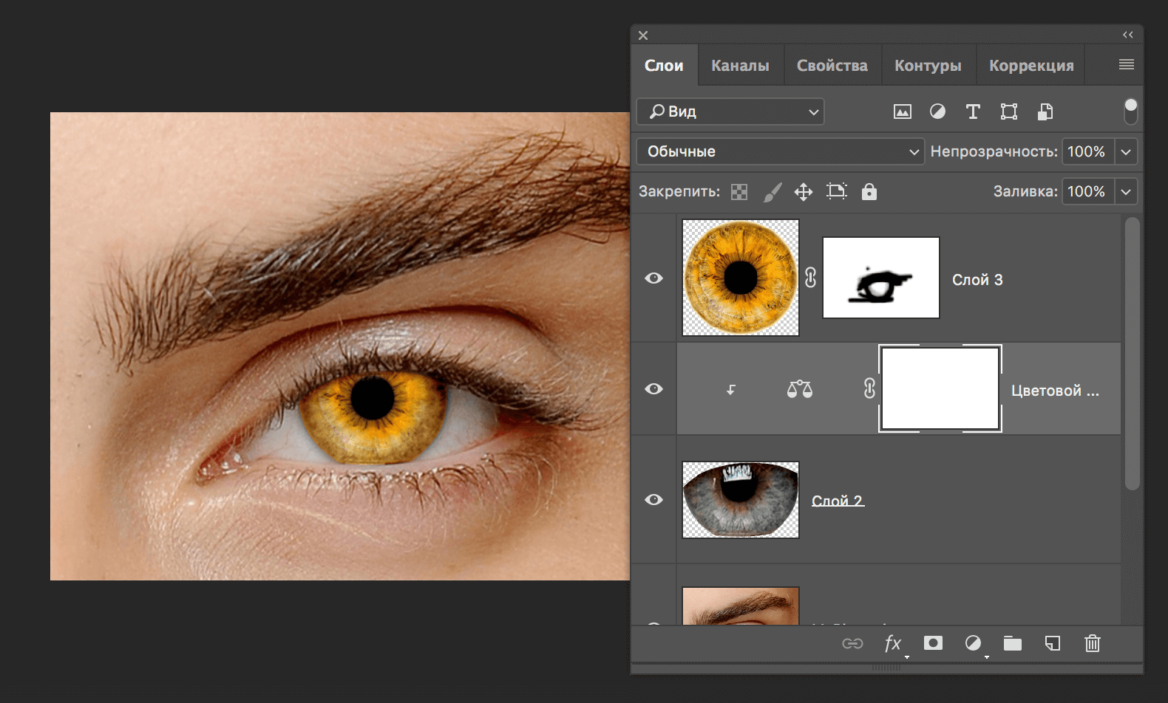Expand the Непрозрачность opacity arrow
The height and width of the screenshot is (703, 1168).
tap(1125, 151)
